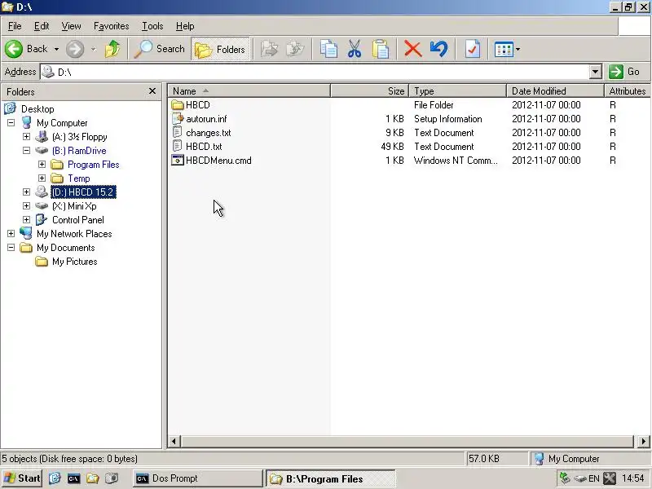
Task: Open the Tools menu
Action: pos(152,26)
